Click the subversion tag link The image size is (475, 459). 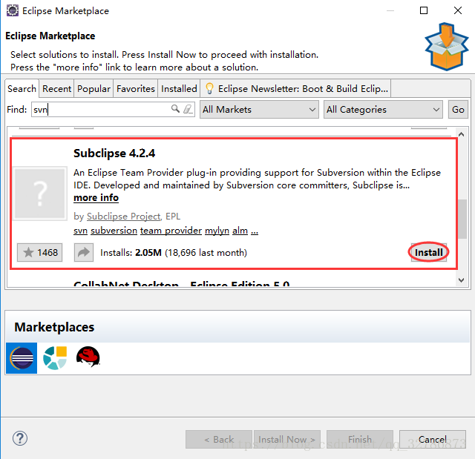[x=114, y=231]
